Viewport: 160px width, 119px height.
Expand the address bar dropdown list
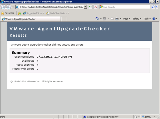(x=85, y=7)
